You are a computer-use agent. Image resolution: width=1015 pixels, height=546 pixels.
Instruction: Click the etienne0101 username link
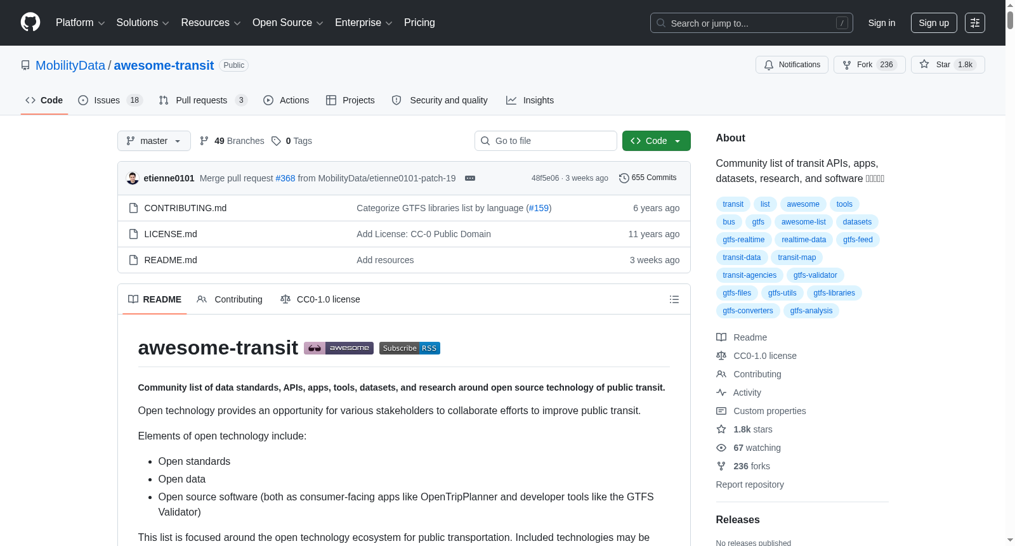click(169, 178)
